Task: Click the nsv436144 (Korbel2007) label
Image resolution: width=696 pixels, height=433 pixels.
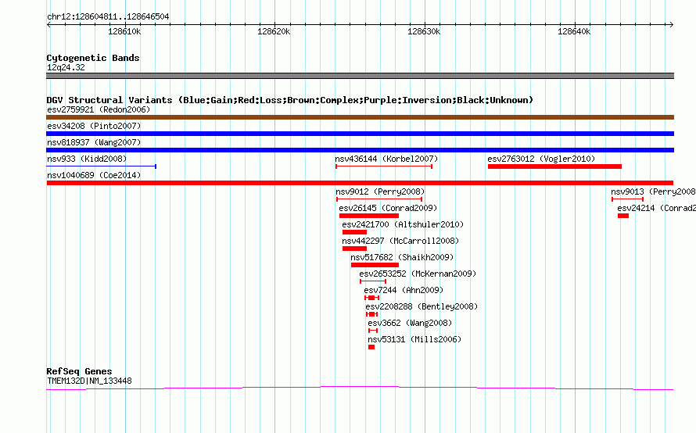Action: (x=386, y=159)
